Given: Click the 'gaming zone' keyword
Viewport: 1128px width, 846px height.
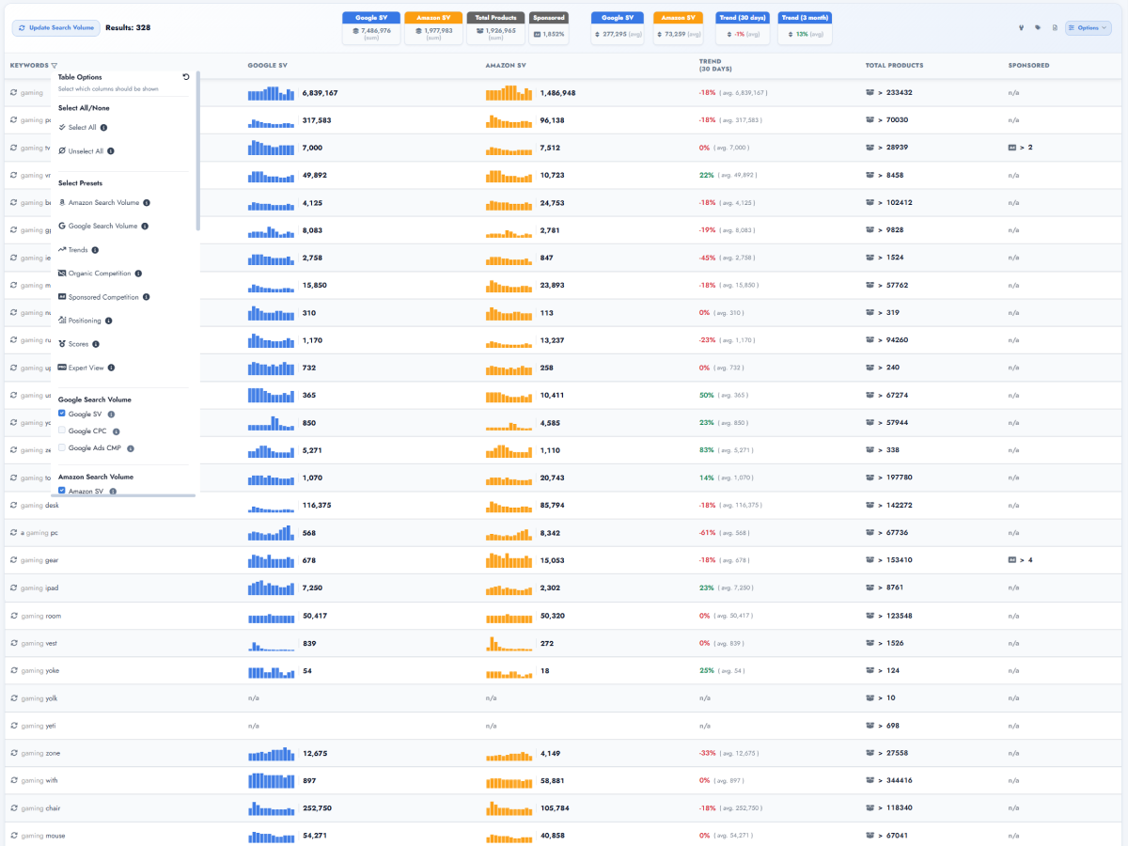Looking at the screenshot, I should point(40,753).
